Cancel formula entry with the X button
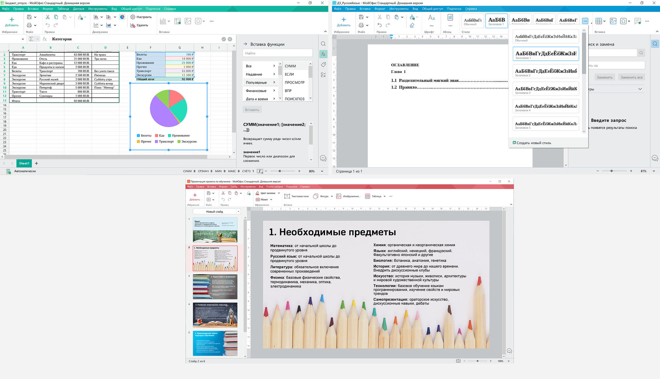 click(230, 39)
